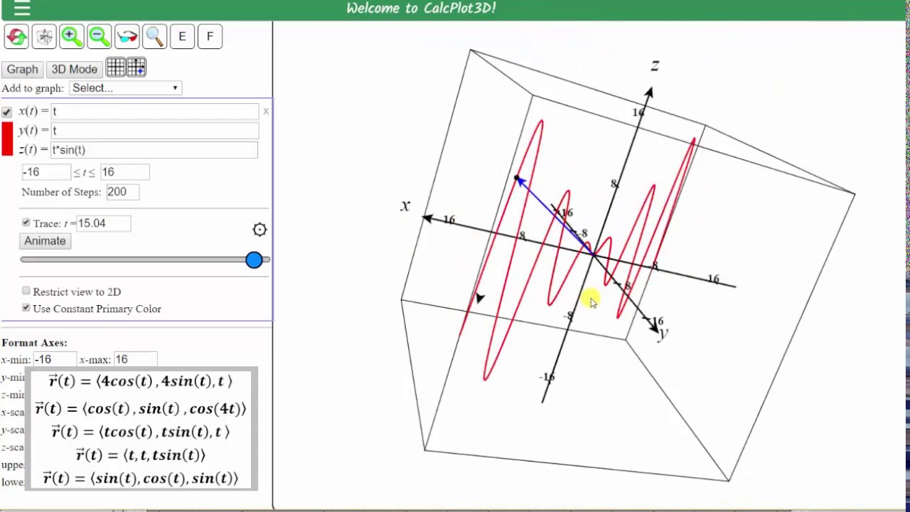Select the rotate/reset view icon

[16, 36]
